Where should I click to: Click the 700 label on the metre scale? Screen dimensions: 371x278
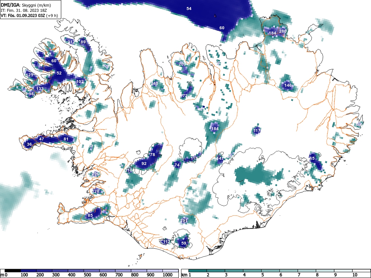pos(119,275)
